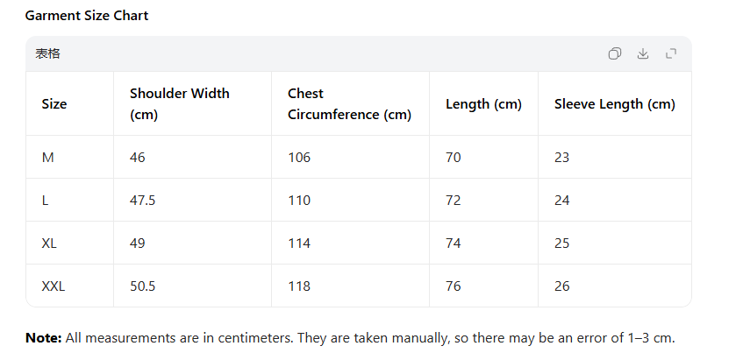This screenshot has height=353, width=743.
Task: Select the XL size cell
Action: coord(49,244)
